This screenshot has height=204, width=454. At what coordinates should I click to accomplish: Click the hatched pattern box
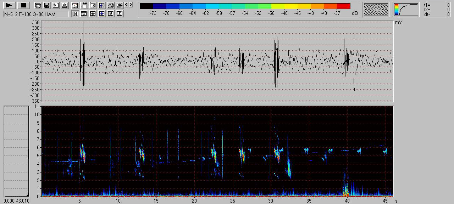click(376, 9)
